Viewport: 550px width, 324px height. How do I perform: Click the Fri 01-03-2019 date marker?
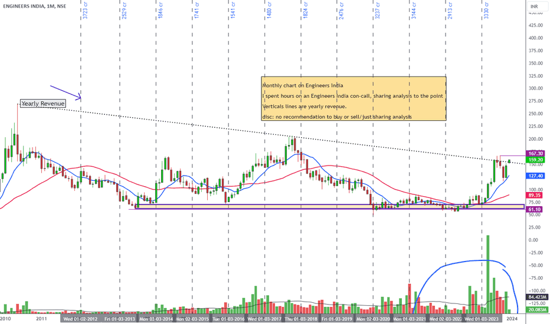pos(337,319)
